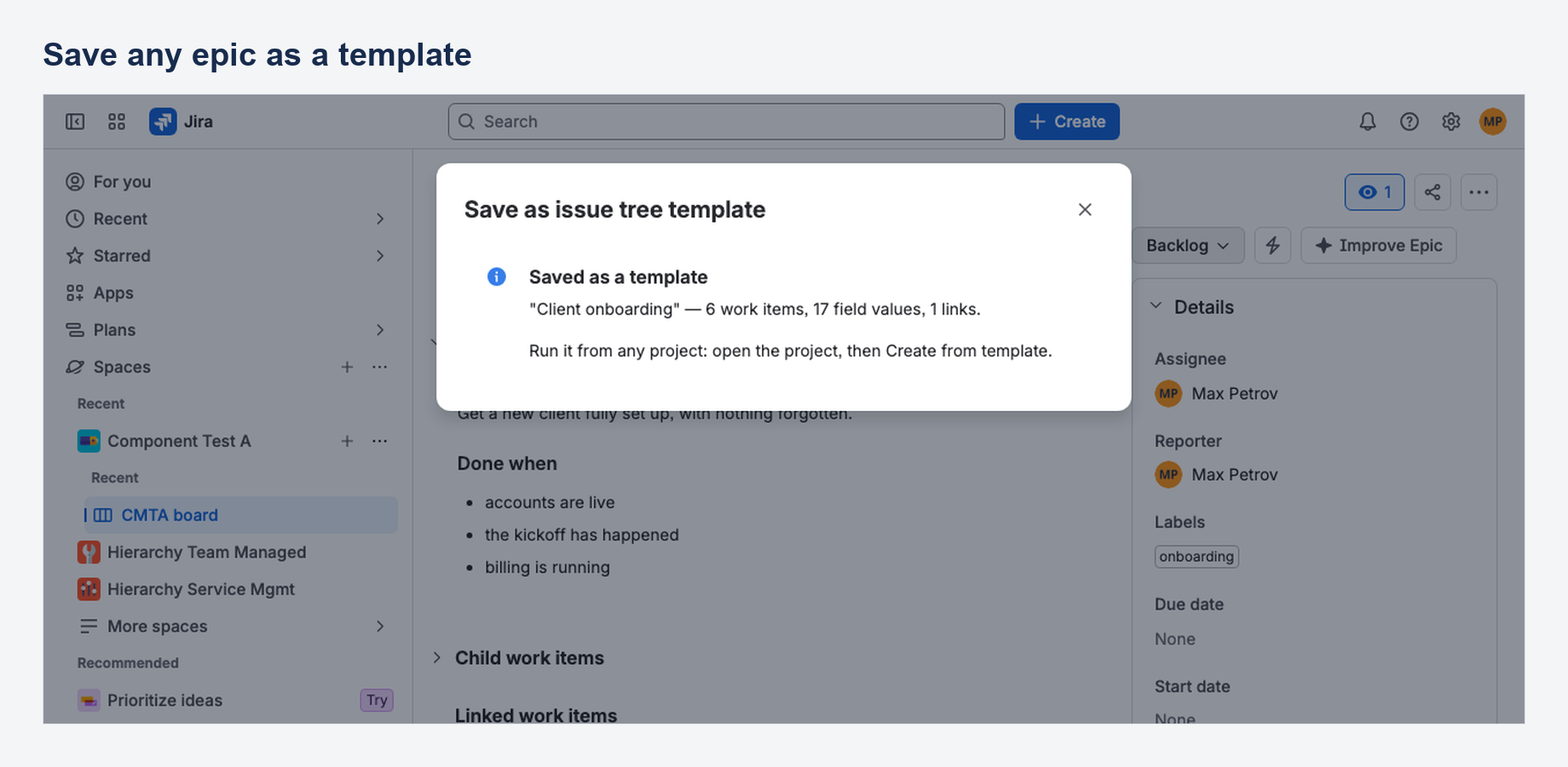
Task: Open the app switcher grid icon
Action: point(117,122)
